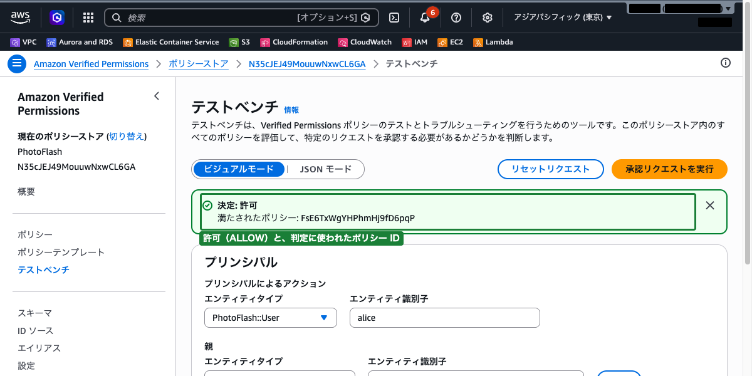The image size is (752, 376).
Task: Open the account menu dropdown arrow
Action: (x=728, y=9)
